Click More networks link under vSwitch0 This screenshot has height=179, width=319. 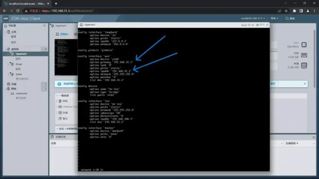point(21,98)
